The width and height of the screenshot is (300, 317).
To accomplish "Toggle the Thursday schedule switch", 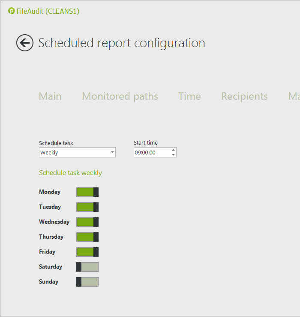I will click(87, 237).
